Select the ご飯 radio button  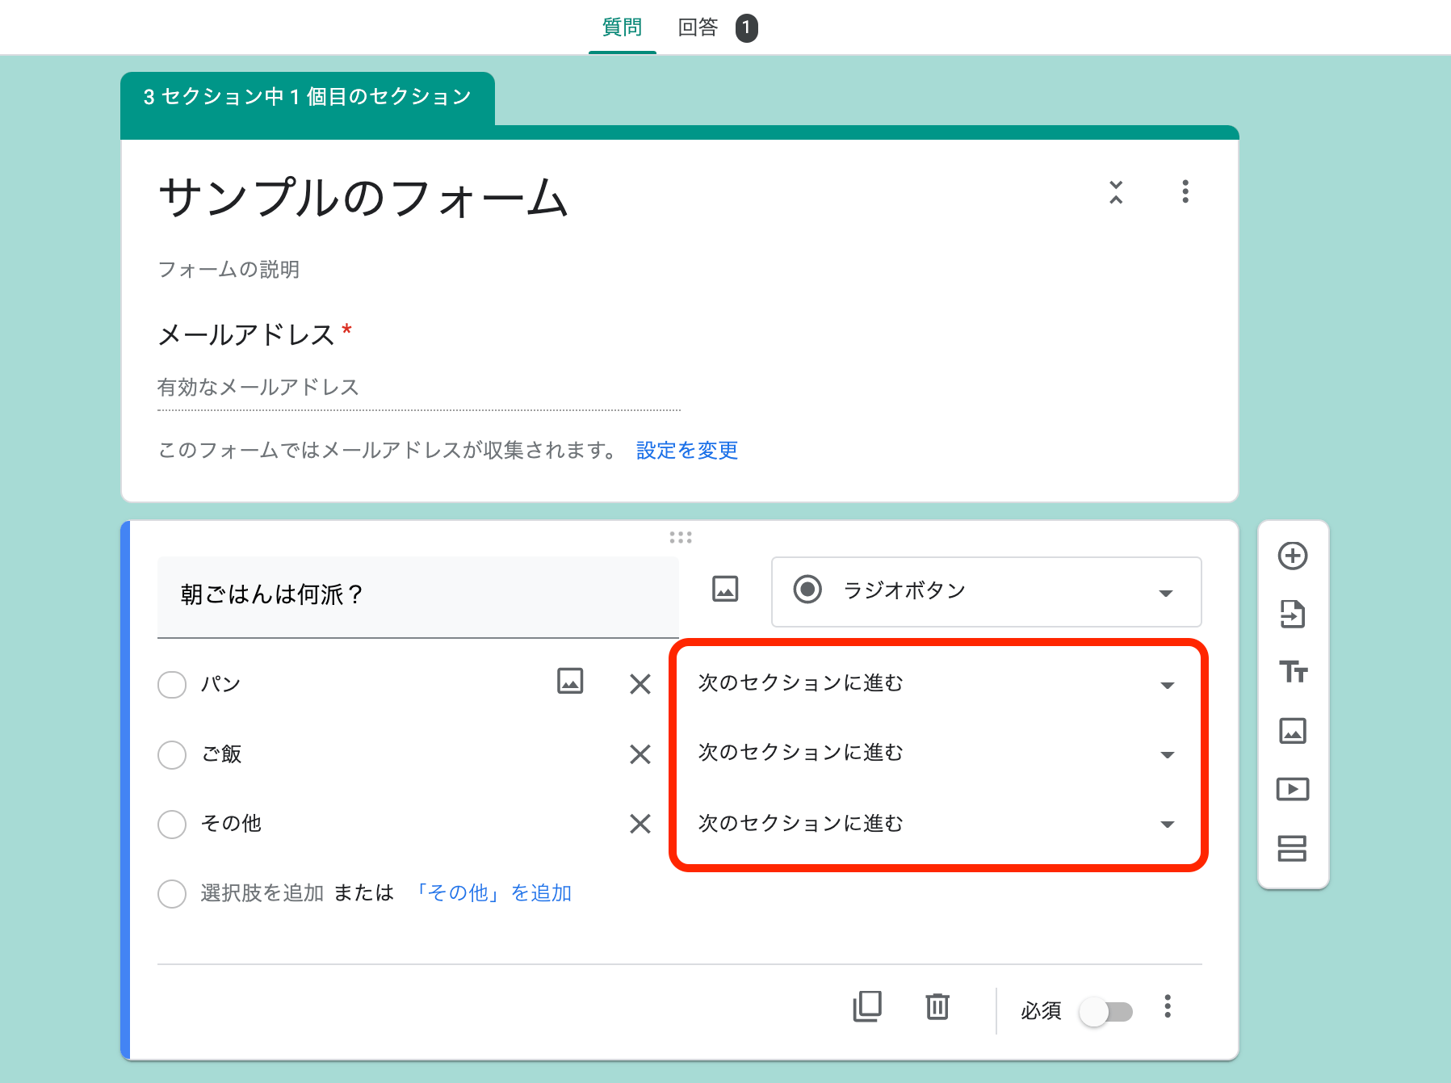[x=172, y=754]
